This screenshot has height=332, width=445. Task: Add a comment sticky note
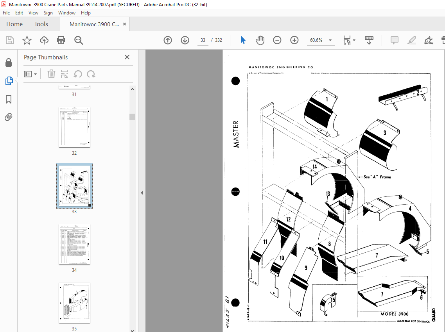pos(394,40)
